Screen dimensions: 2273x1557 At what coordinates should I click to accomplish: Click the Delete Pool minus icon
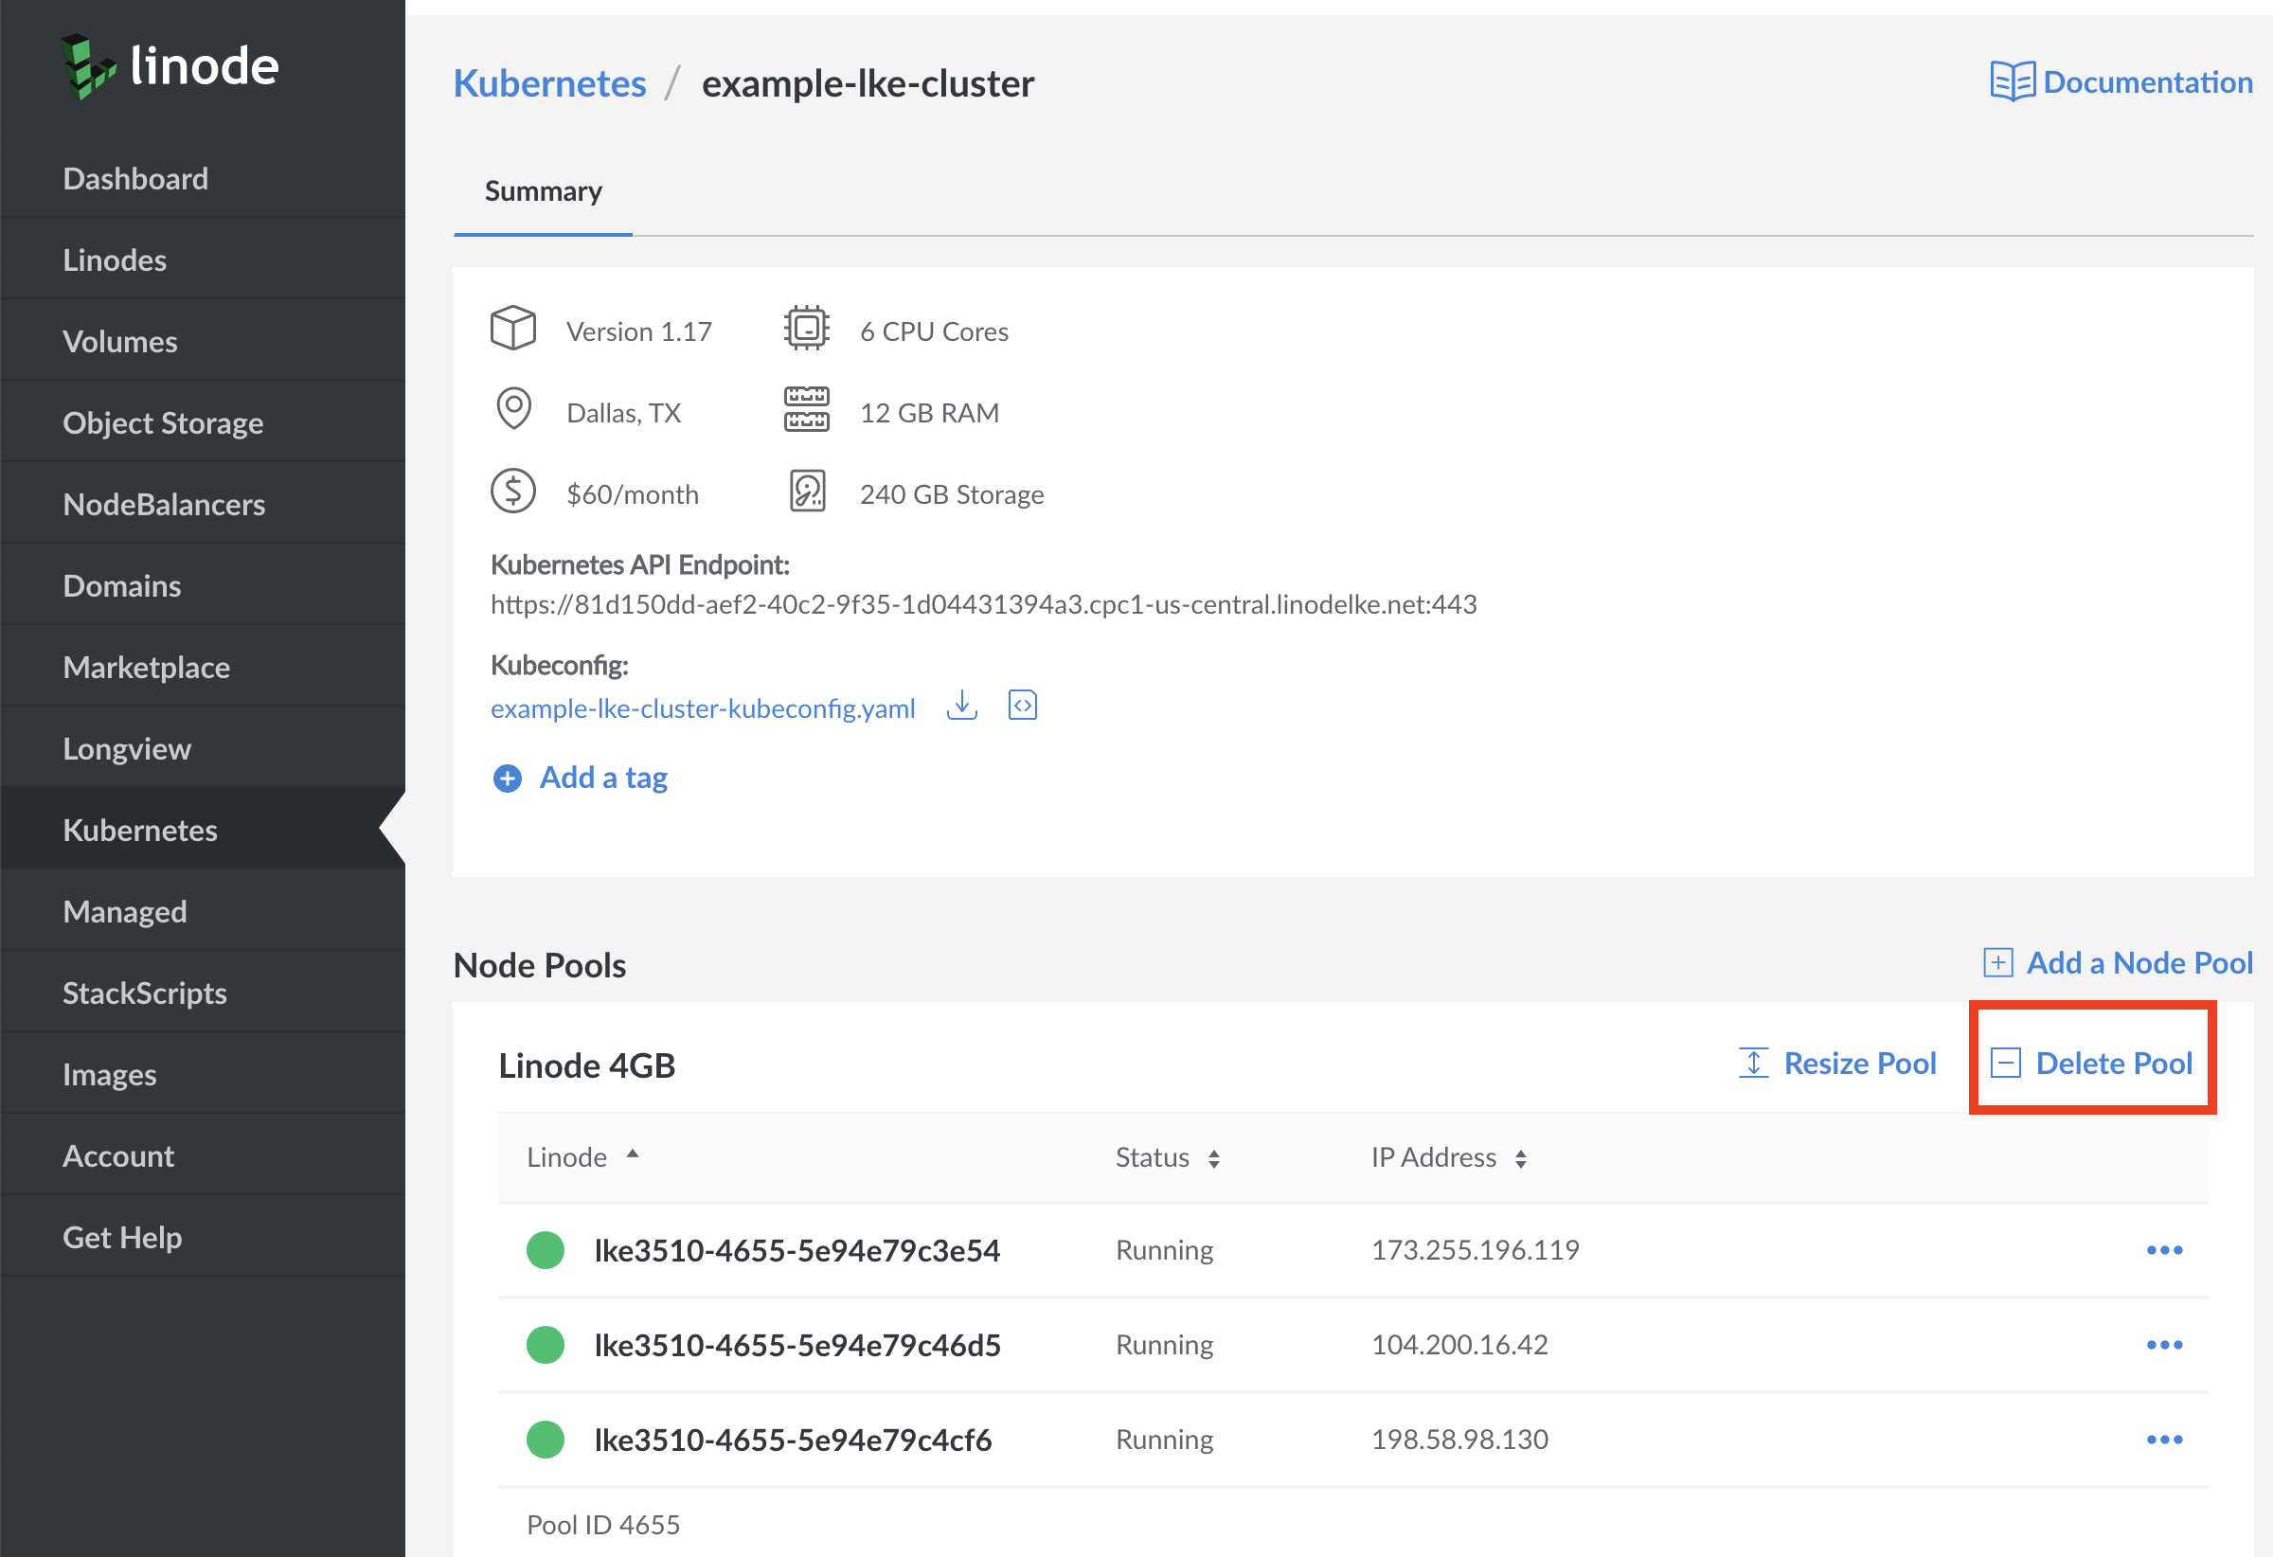click(2005, 1064)
